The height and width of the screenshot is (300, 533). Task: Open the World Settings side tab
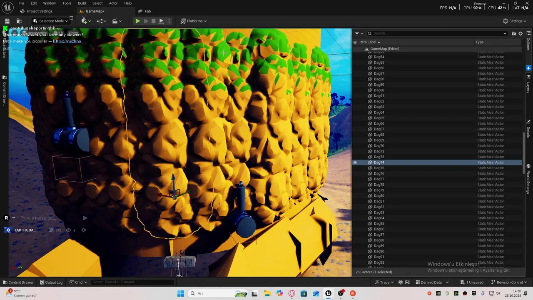[528, 179]
